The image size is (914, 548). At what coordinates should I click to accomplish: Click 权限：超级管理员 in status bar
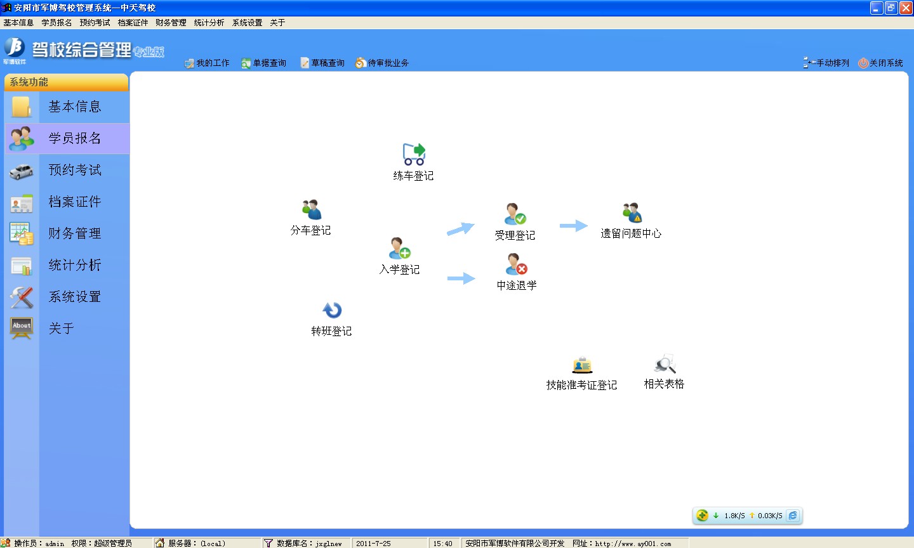pyautogui.click(x=102, y=544)
